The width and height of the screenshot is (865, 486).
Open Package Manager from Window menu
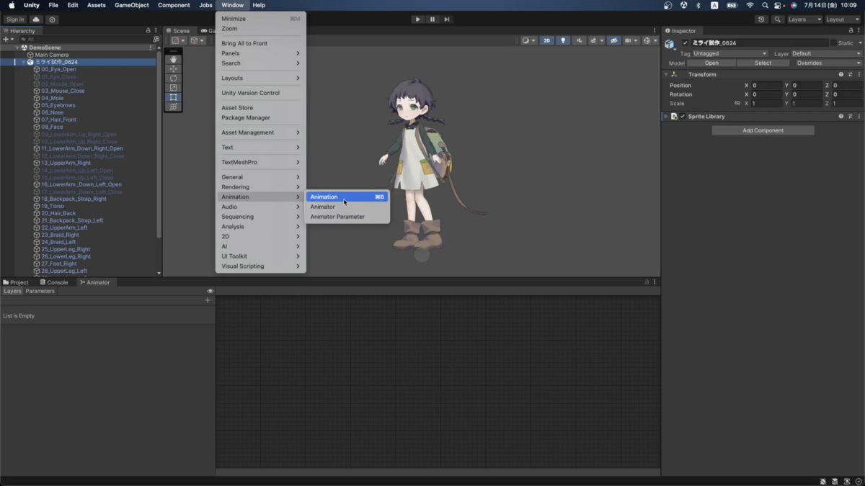pyautogui.click(x=260, y=117)
